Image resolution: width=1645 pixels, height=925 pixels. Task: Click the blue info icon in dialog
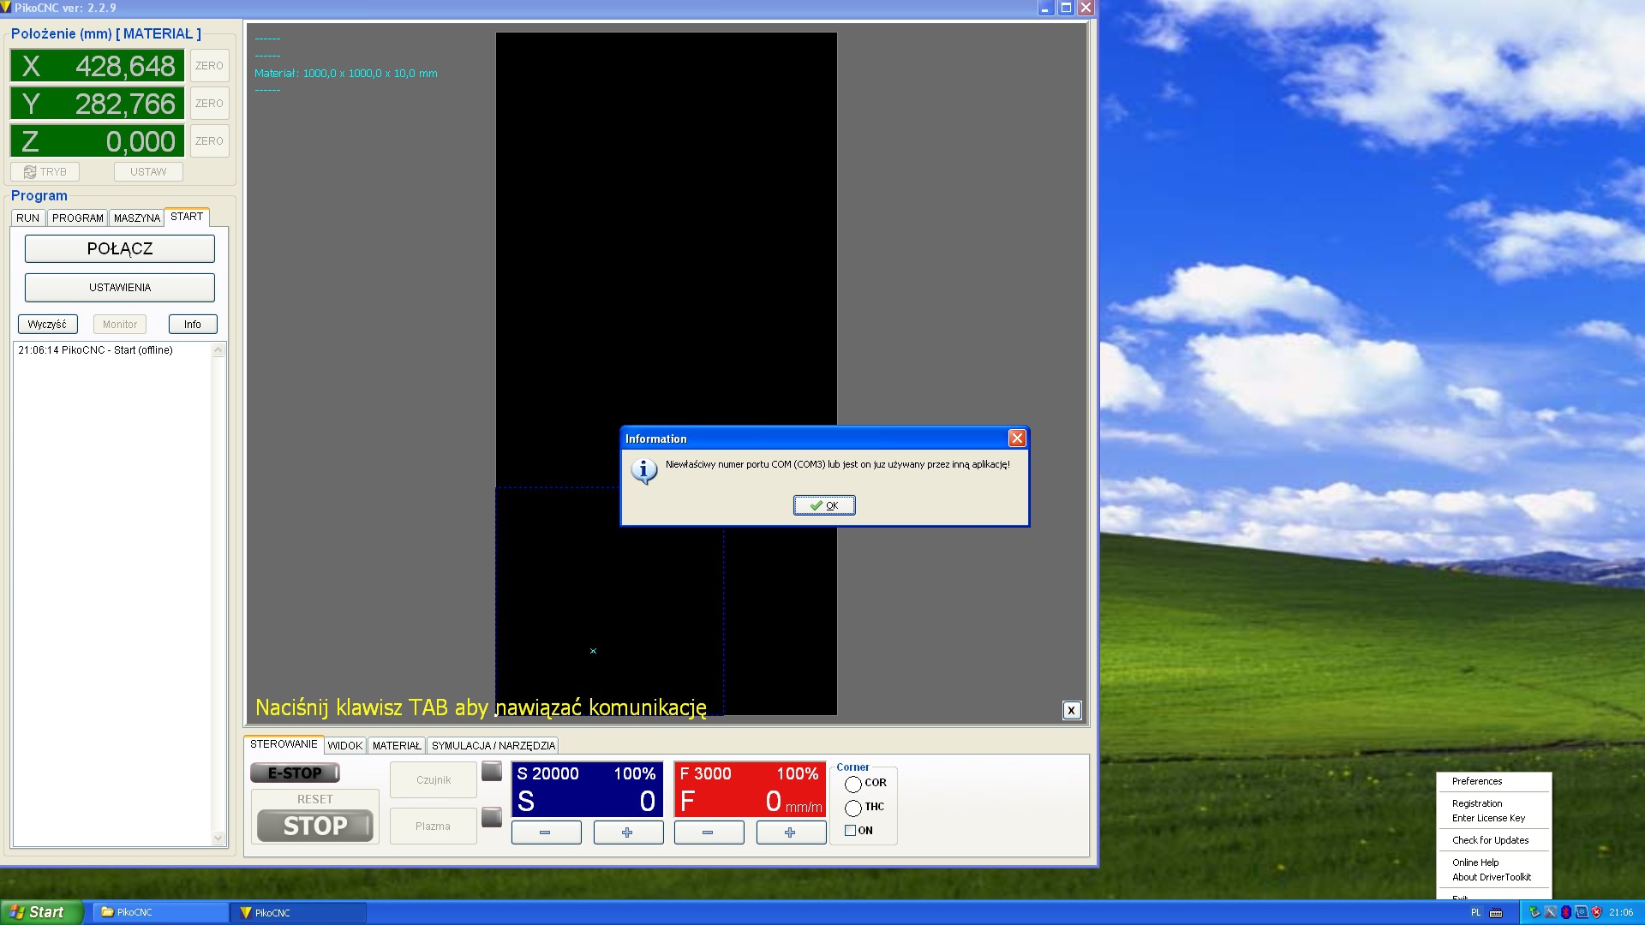click(644, 471)
